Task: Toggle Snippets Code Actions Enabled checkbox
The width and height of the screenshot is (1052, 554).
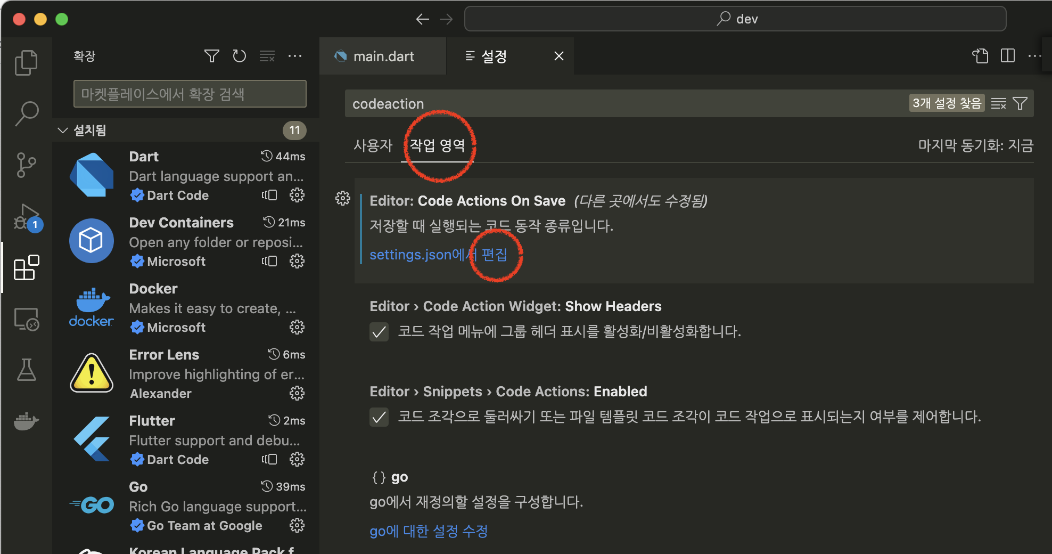Action: [379, 417]
